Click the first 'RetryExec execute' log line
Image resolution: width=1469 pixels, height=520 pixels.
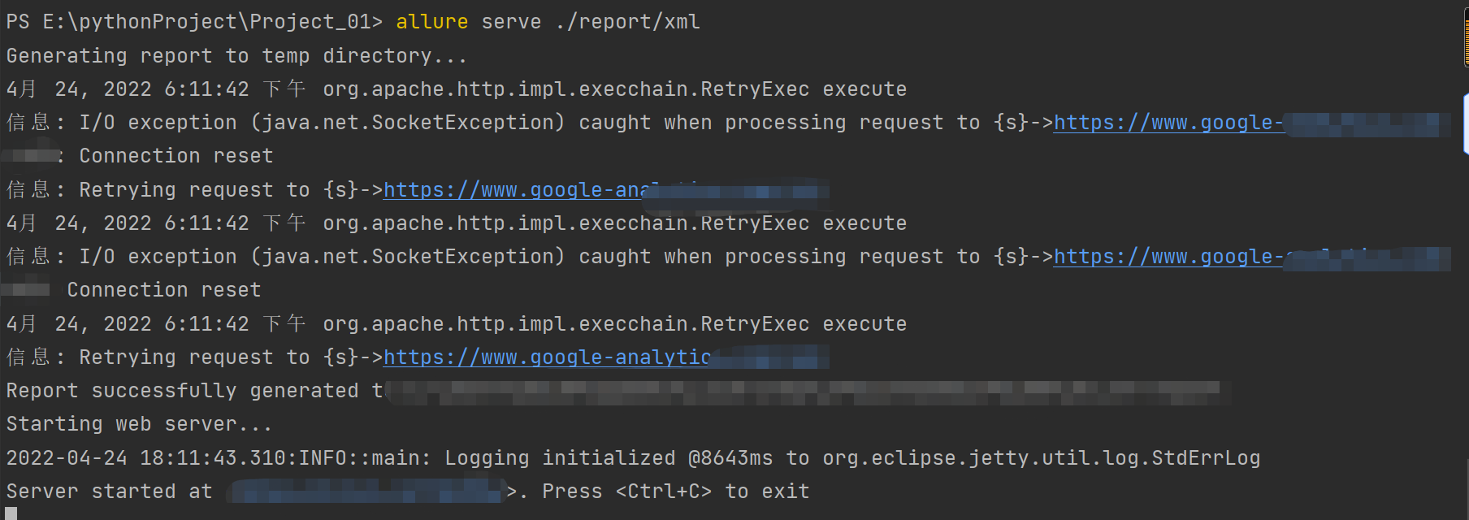pyautogui.click(x=614, y=89)
